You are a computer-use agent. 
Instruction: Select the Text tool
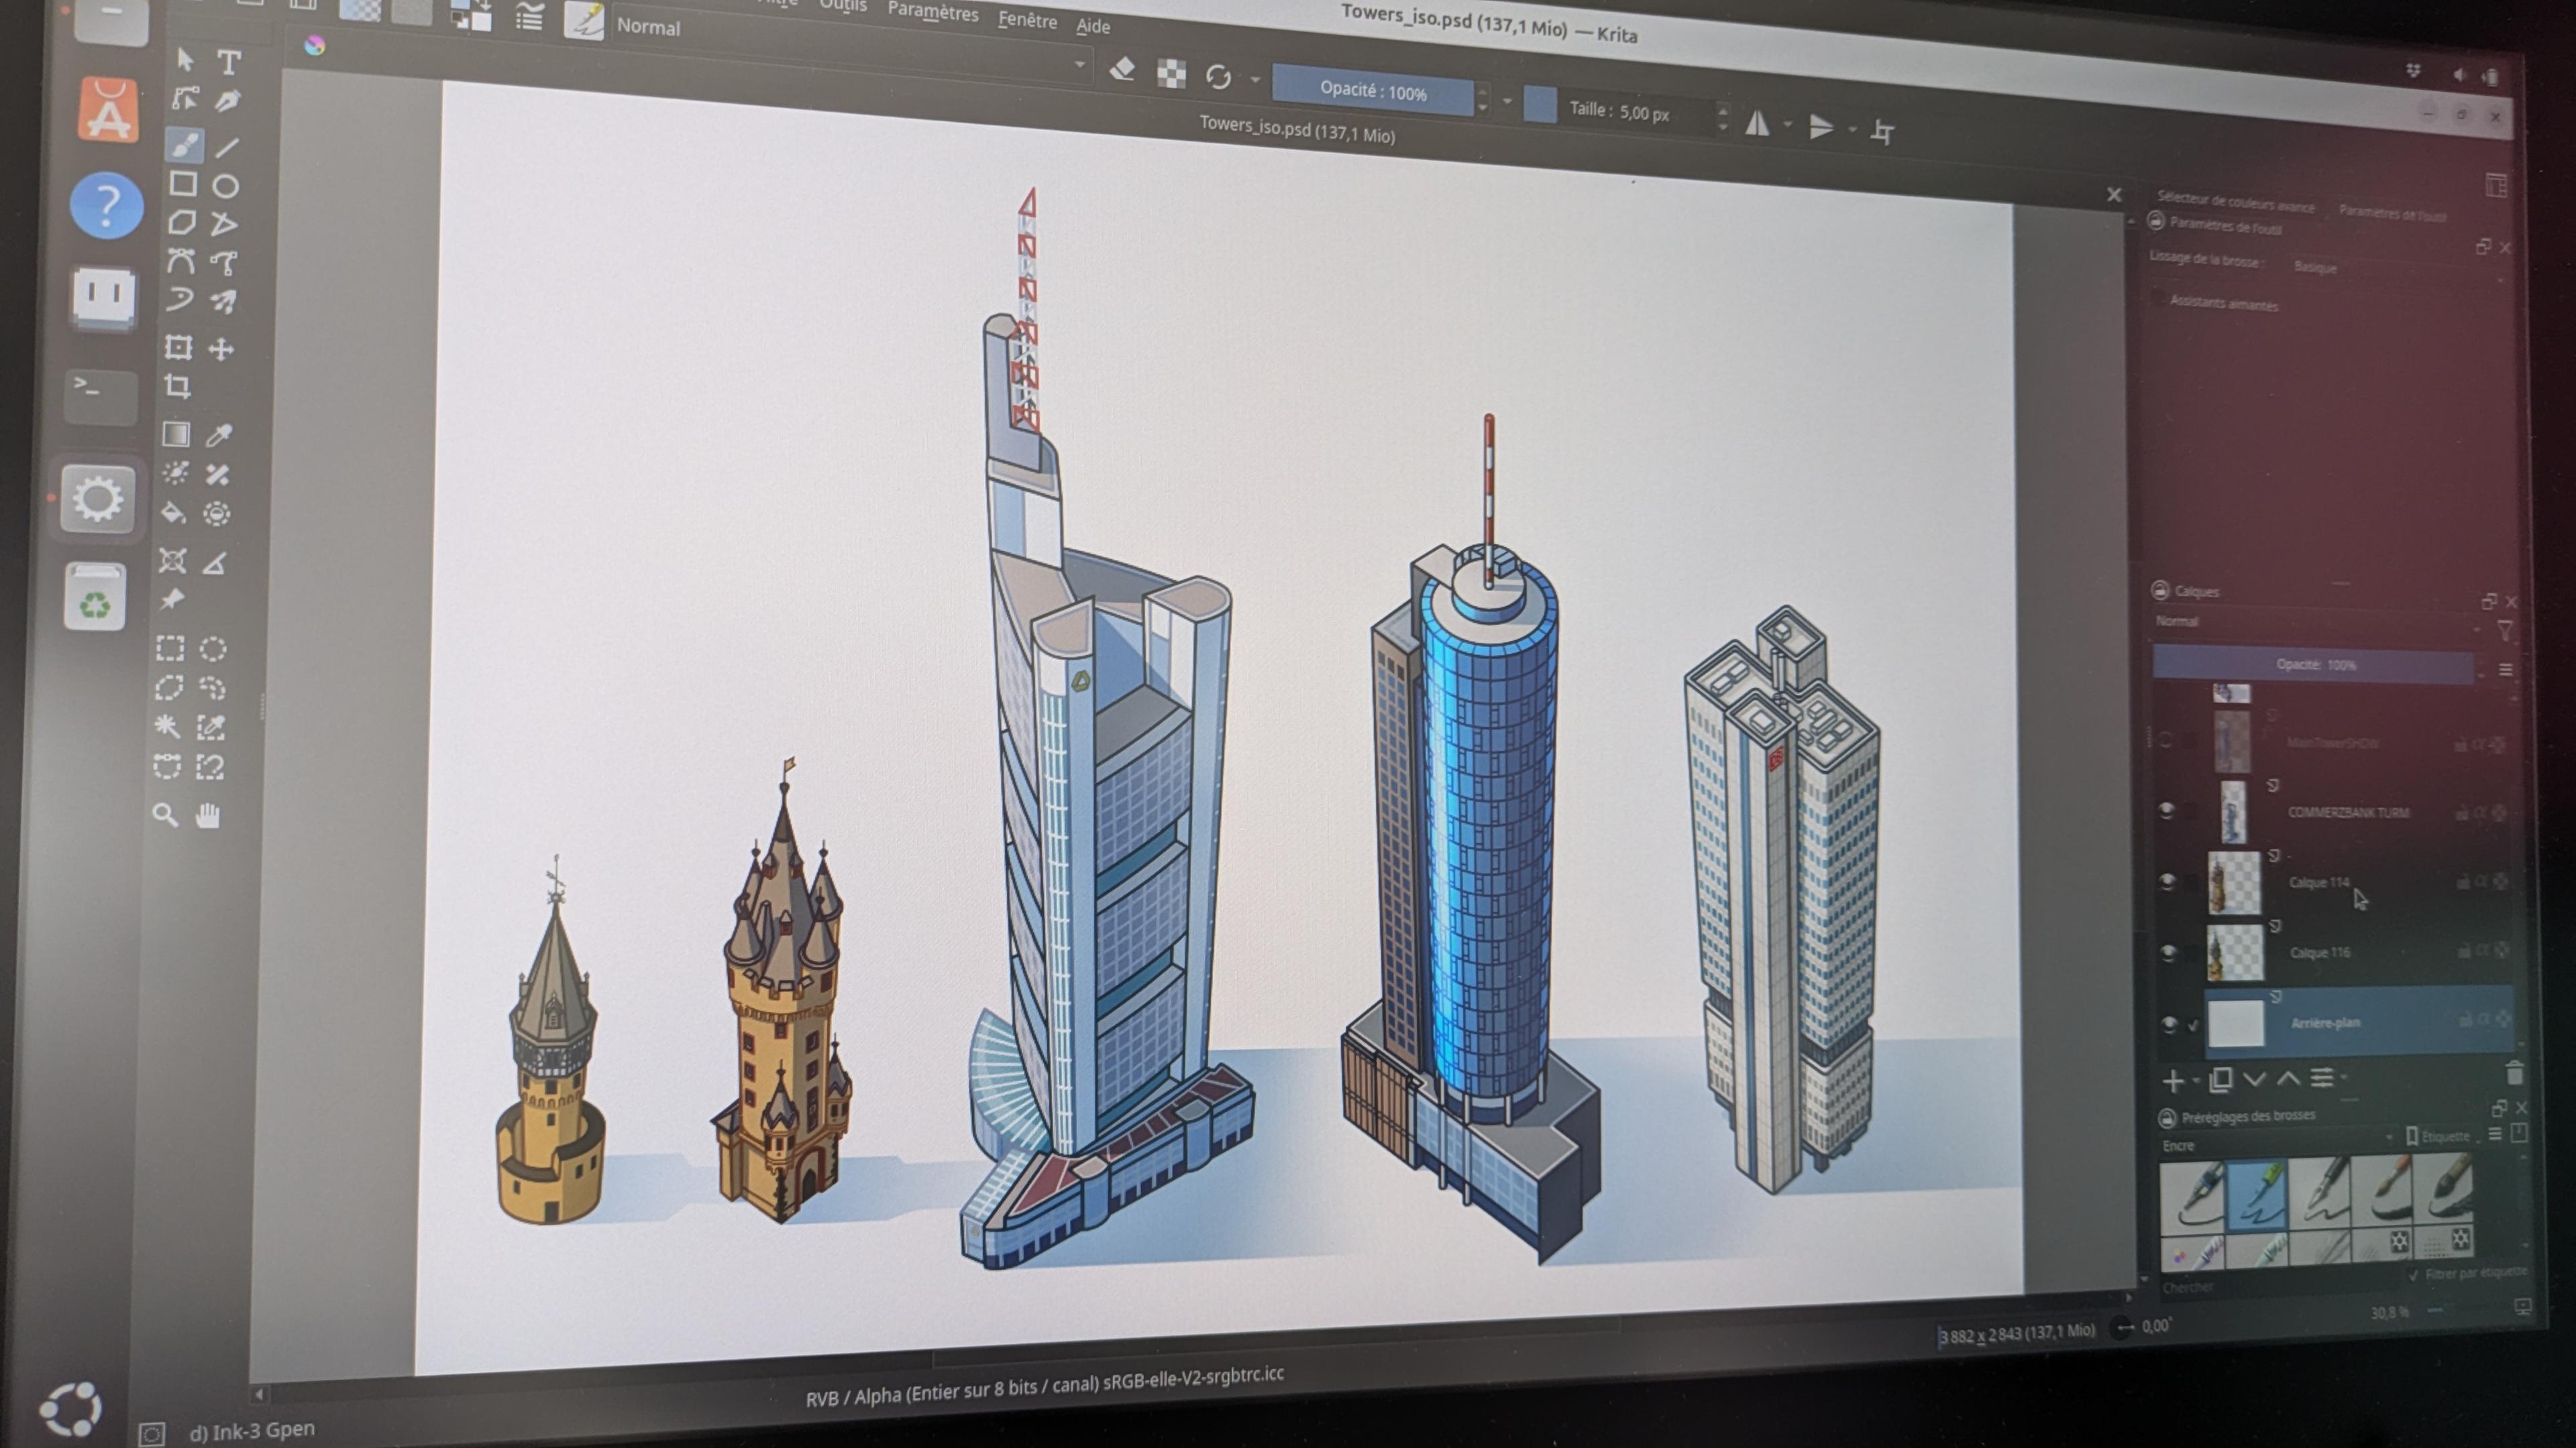[229, 63]
